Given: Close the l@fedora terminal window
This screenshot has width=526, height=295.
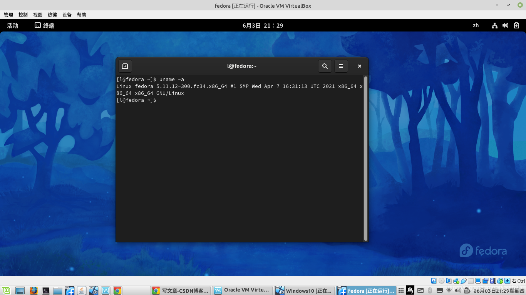Looking at the screenshot, I should click(360, 66).
